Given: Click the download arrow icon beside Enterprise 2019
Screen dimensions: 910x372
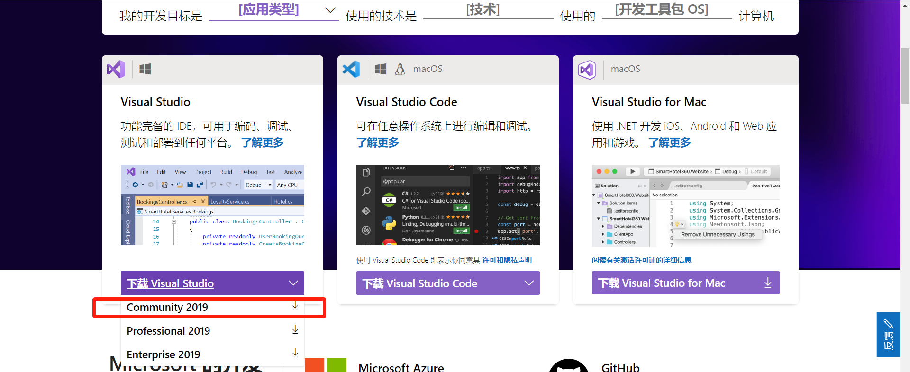Looking at the screenshot, I should click(295, 354).
